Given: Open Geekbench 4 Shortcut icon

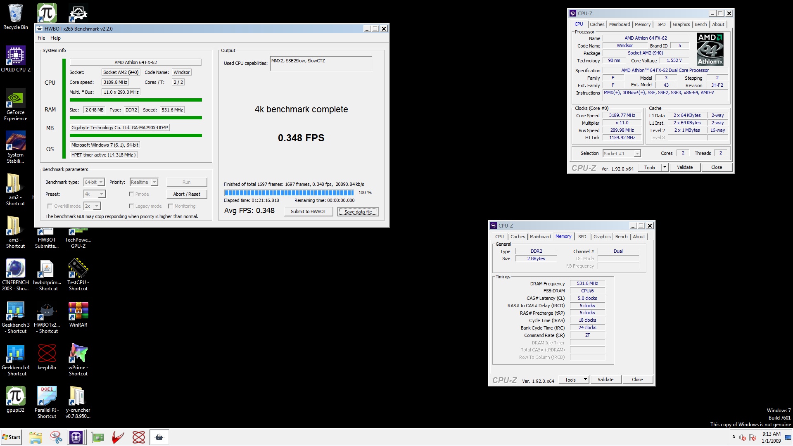Looking at the screenshot, I should click(x=16, y=360).
